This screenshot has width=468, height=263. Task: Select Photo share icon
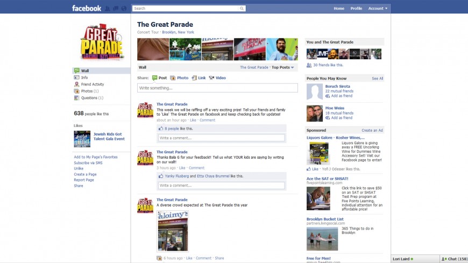coord(173,78)
